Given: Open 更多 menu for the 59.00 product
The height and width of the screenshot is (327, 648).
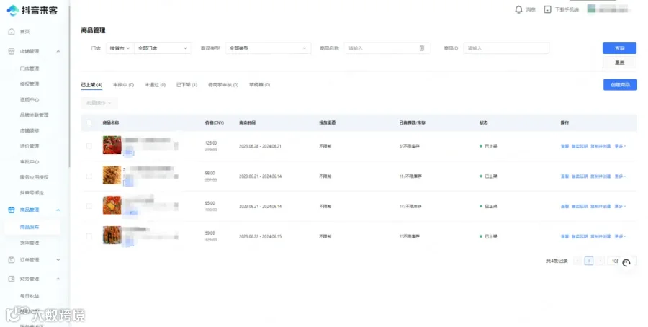Looking at the screenshot, I should point(620,236).
